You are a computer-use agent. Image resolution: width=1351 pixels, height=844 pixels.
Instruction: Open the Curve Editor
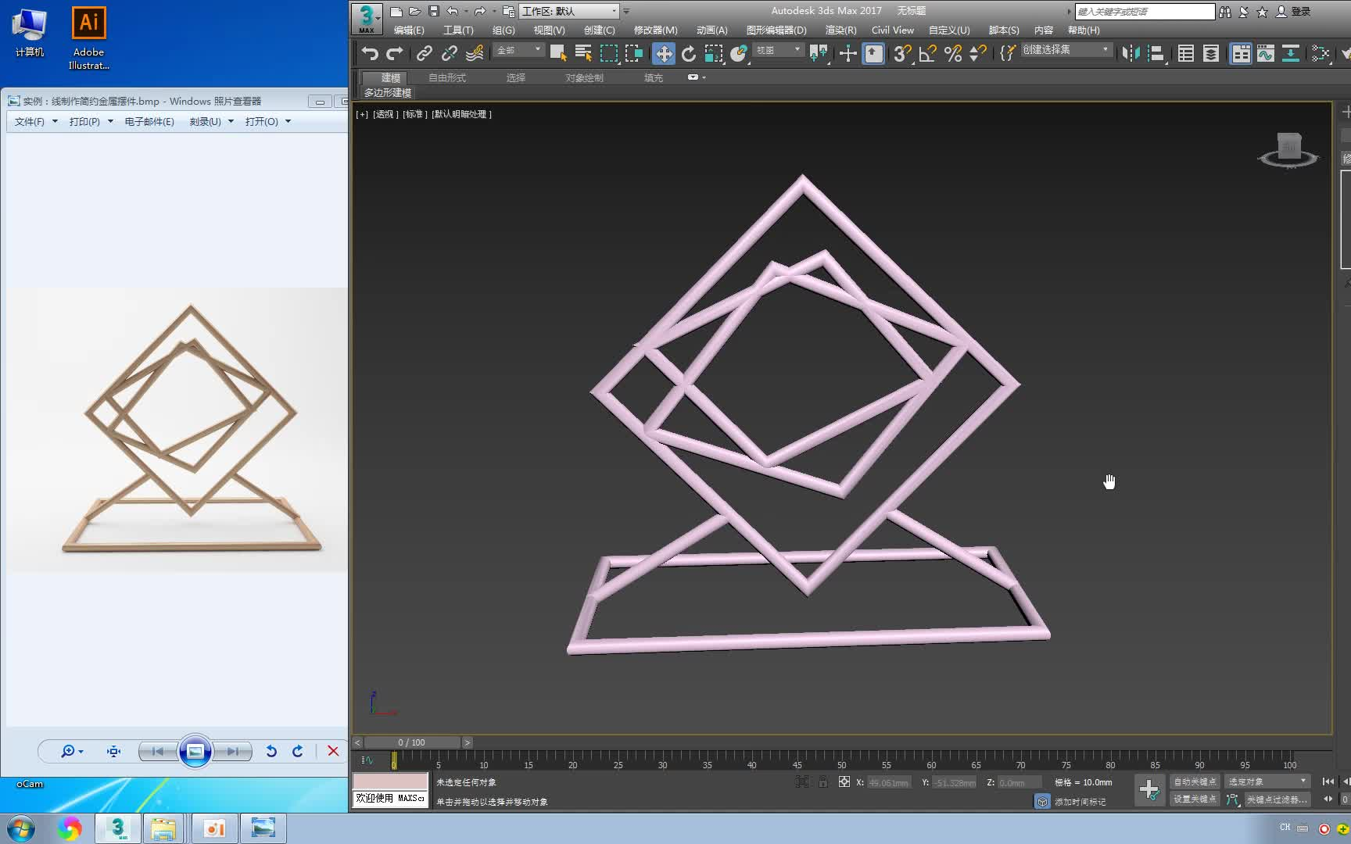1267,53
